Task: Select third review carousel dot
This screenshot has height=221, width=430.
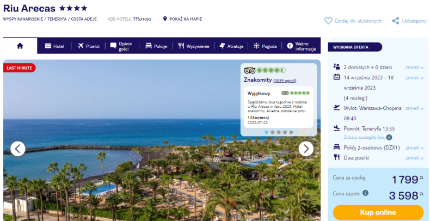Action: click(x=279, y=132)
